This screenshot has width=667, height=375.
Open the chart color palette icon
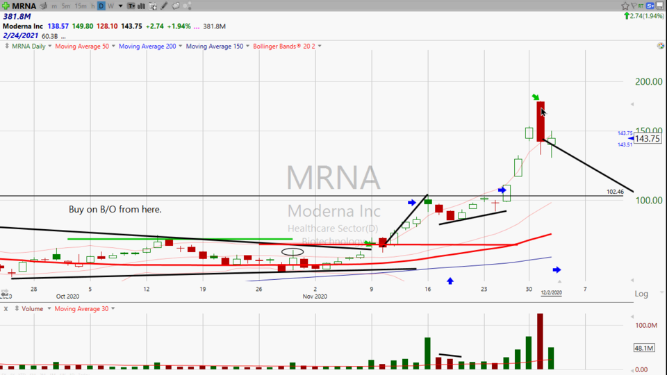pyautogui.click(x=660, y=46)
